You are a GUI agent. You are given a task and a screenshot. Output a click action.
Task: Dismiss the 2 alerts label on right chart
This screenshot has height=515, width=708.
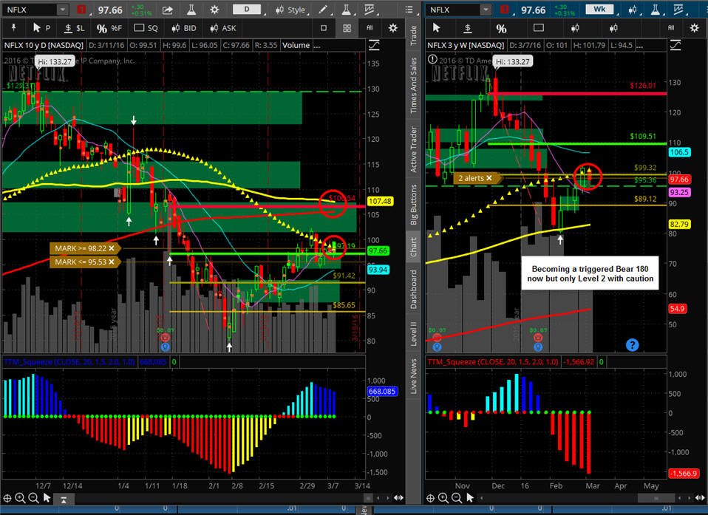pos(489,178)
